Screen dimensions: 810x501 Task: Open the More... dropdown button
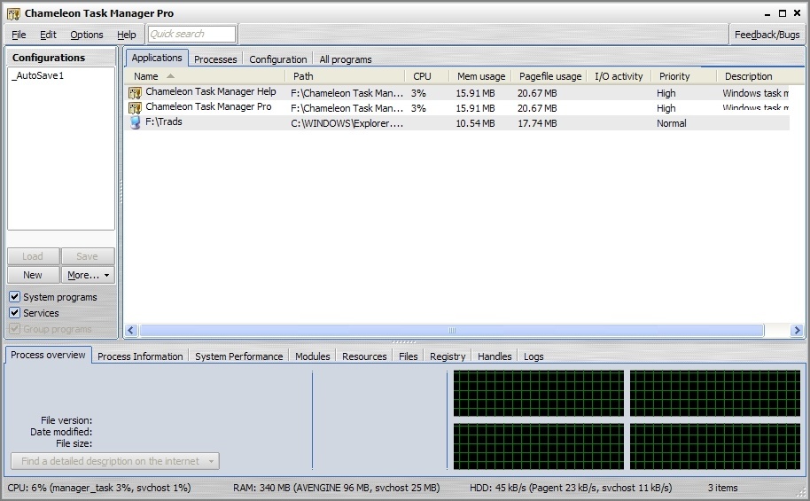click(88, 275)
